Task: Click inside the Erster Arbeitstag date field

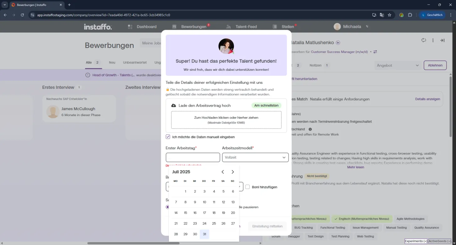Action: tap(193, 157)
